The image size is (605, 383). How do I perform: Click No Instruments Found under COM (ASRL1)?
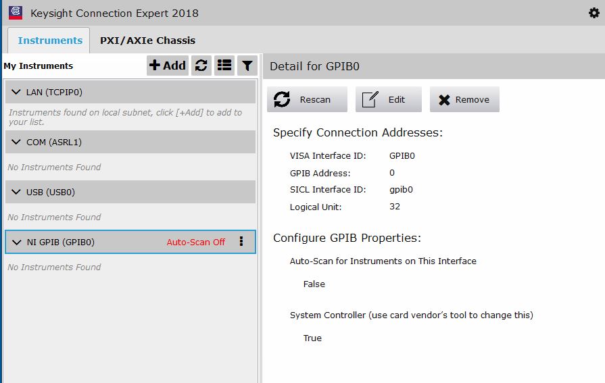point(54,167)
